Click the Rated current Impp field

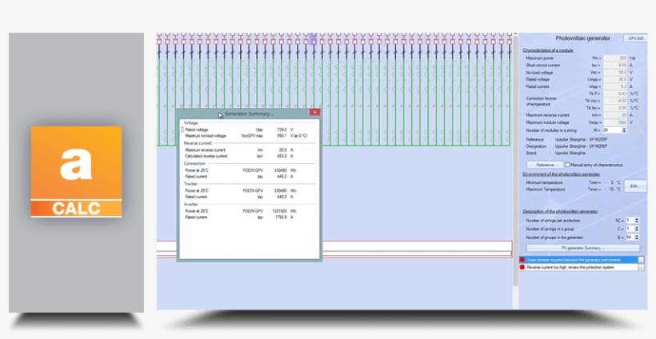[615, 86]
